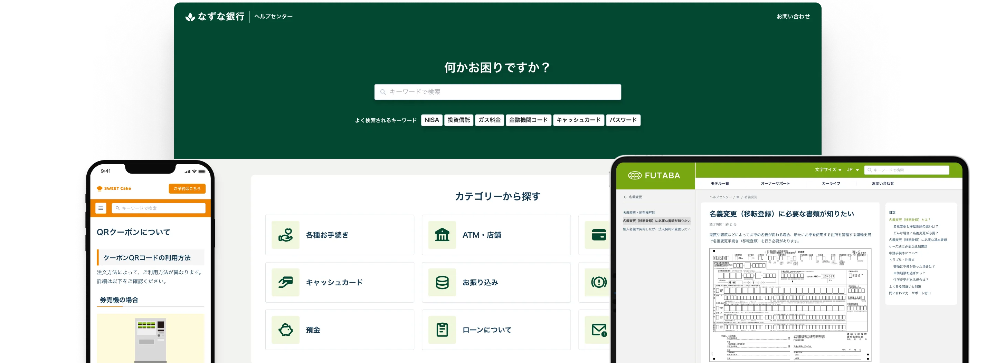Select the カーライフ menu item
Image resolution: width=995 pixels, height=363 pixels.
(x=831, y=184)
